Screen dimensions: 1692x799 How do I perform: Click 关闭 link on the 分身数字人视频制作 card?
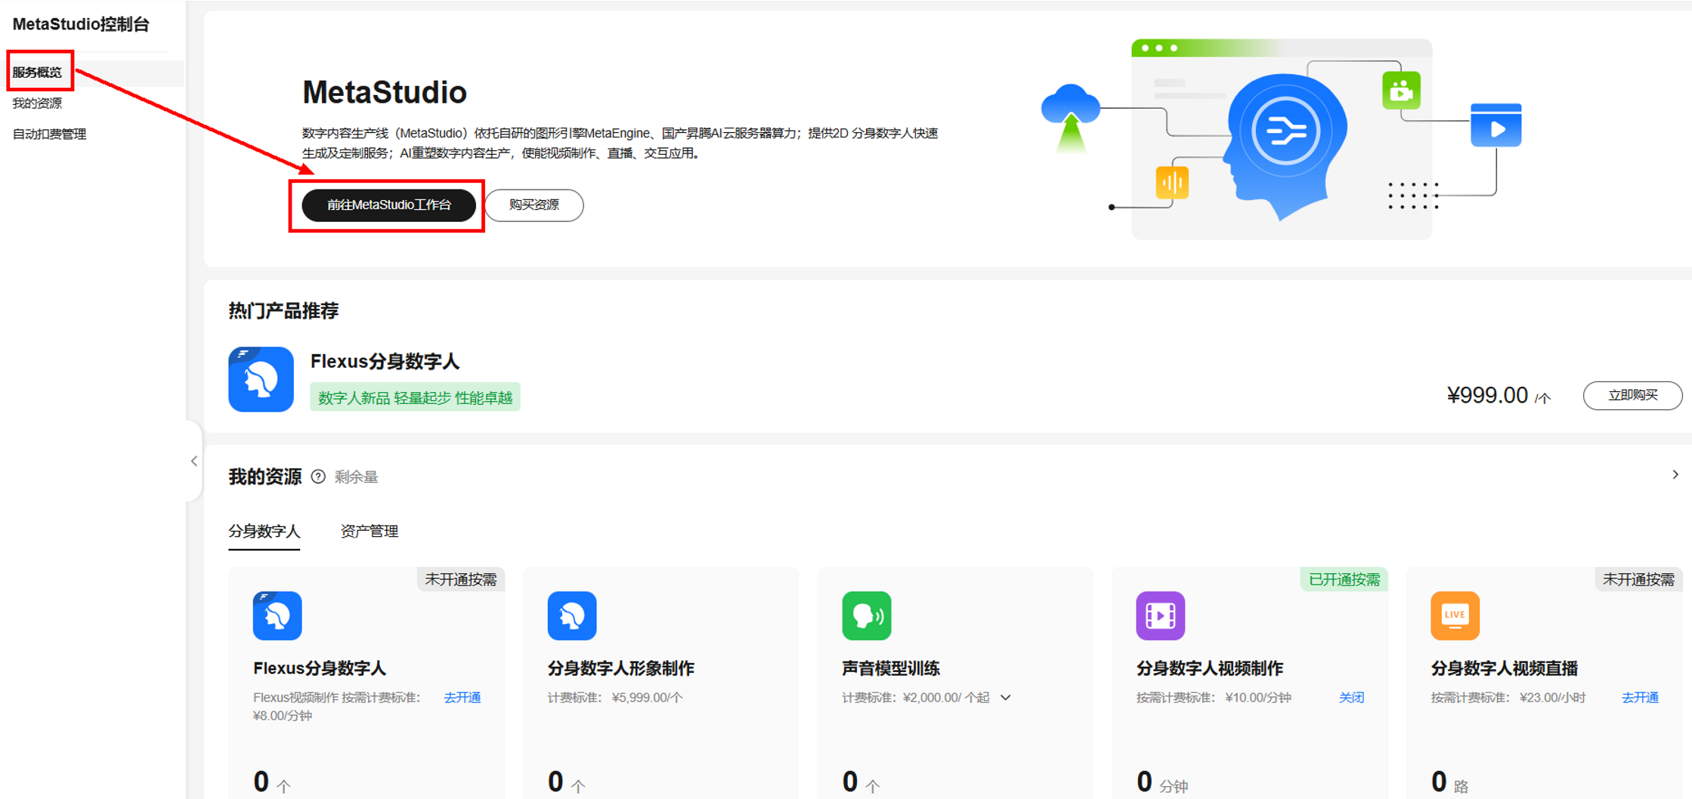coord(1351,698)
